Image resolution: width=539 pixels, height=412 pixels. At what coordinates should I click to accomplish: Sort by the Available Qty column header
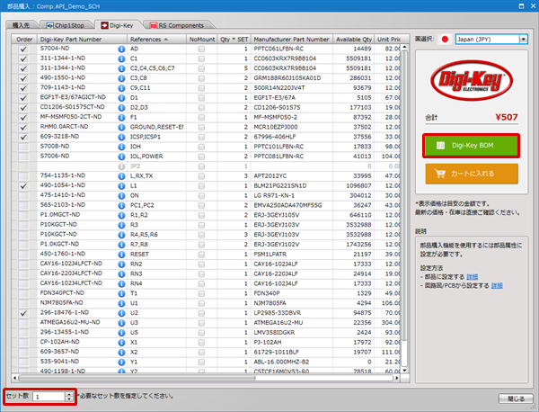click(x=353, y=40)
